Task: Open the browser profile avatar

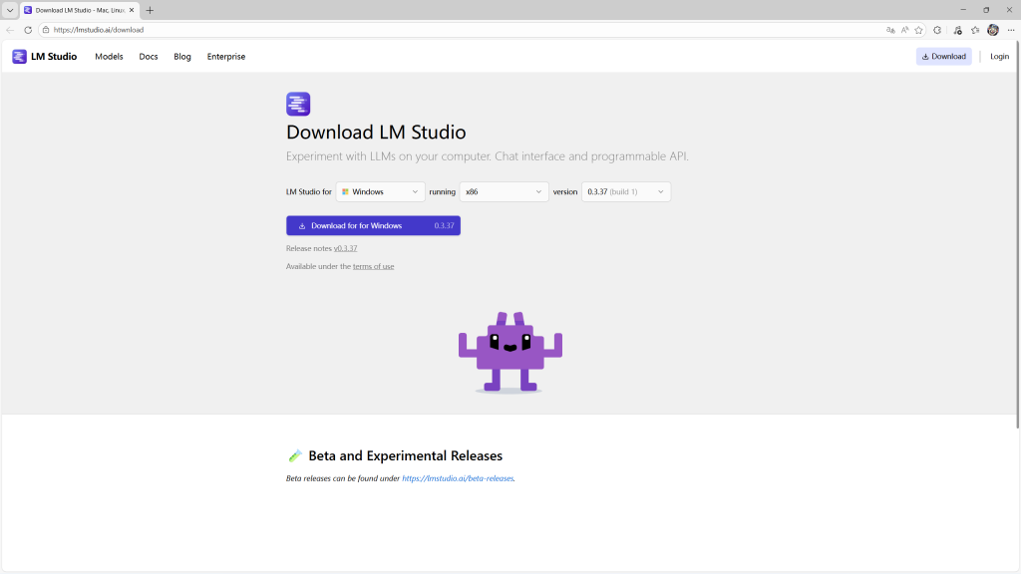Action: coord(993,30)
